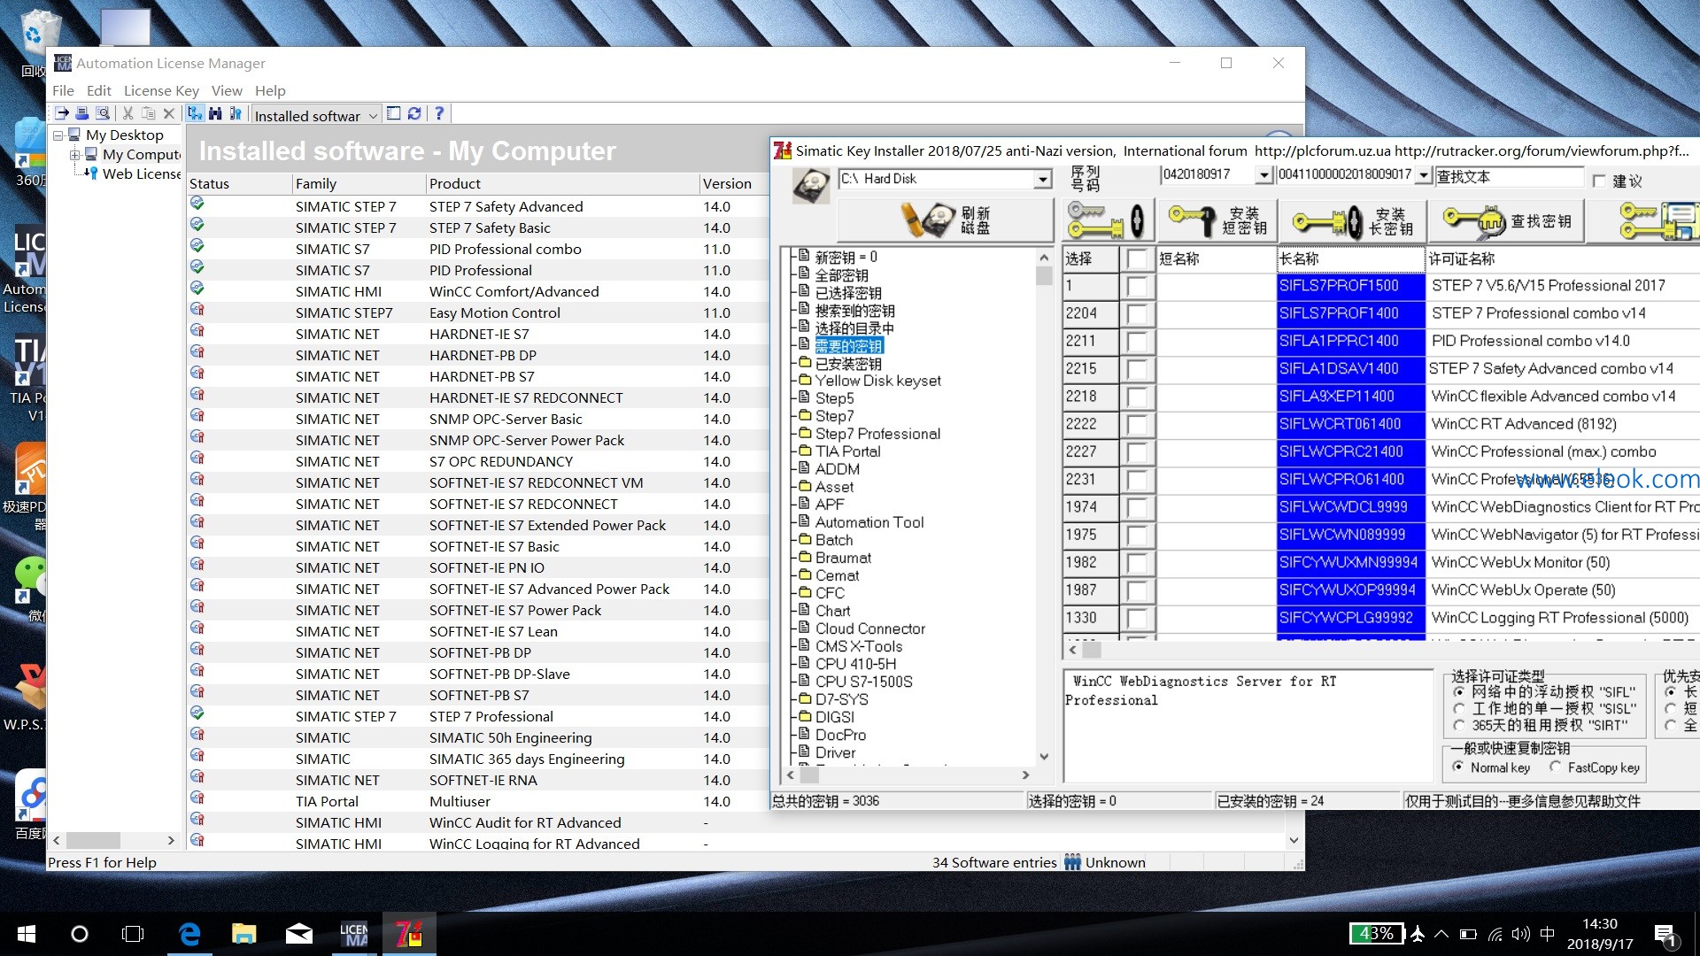Collapse the My Desktop tree node
The image size is (1700, 956).
(58, 135)
